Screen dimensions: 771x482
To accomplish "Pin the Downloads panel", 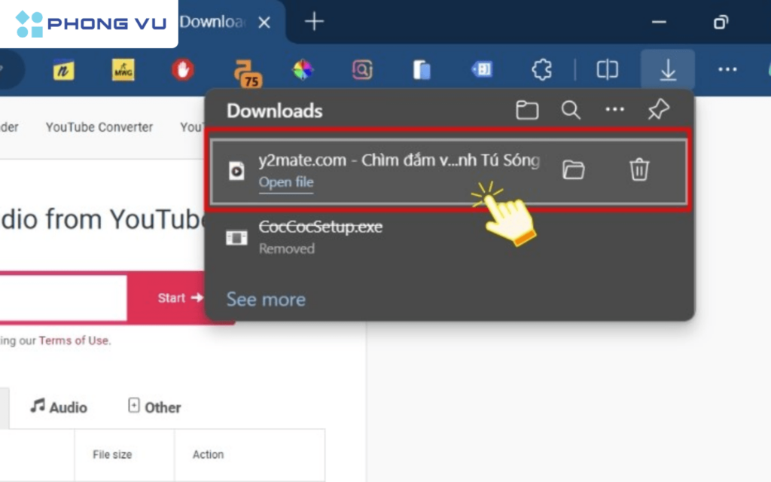I will click(x=658, y=111).
